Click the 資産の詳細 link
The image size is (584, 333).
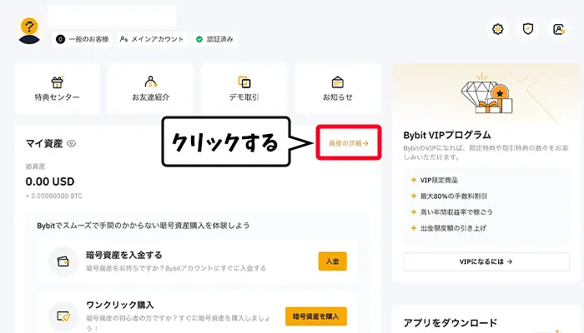coord(349,143)
